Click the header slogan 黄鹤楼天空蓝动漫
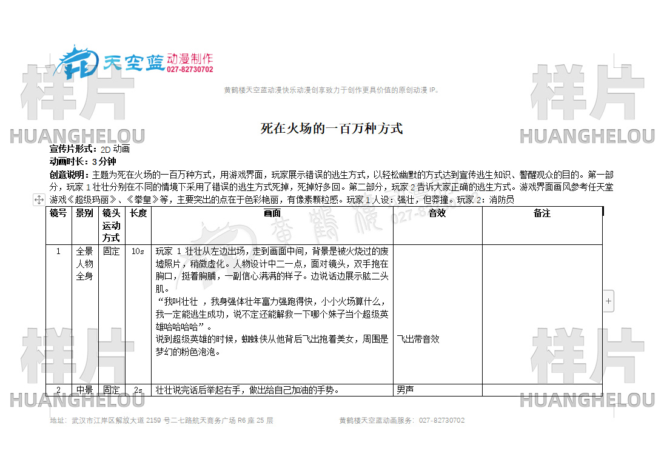Viewport: 664px width, 462px height. tap(332, 90)
